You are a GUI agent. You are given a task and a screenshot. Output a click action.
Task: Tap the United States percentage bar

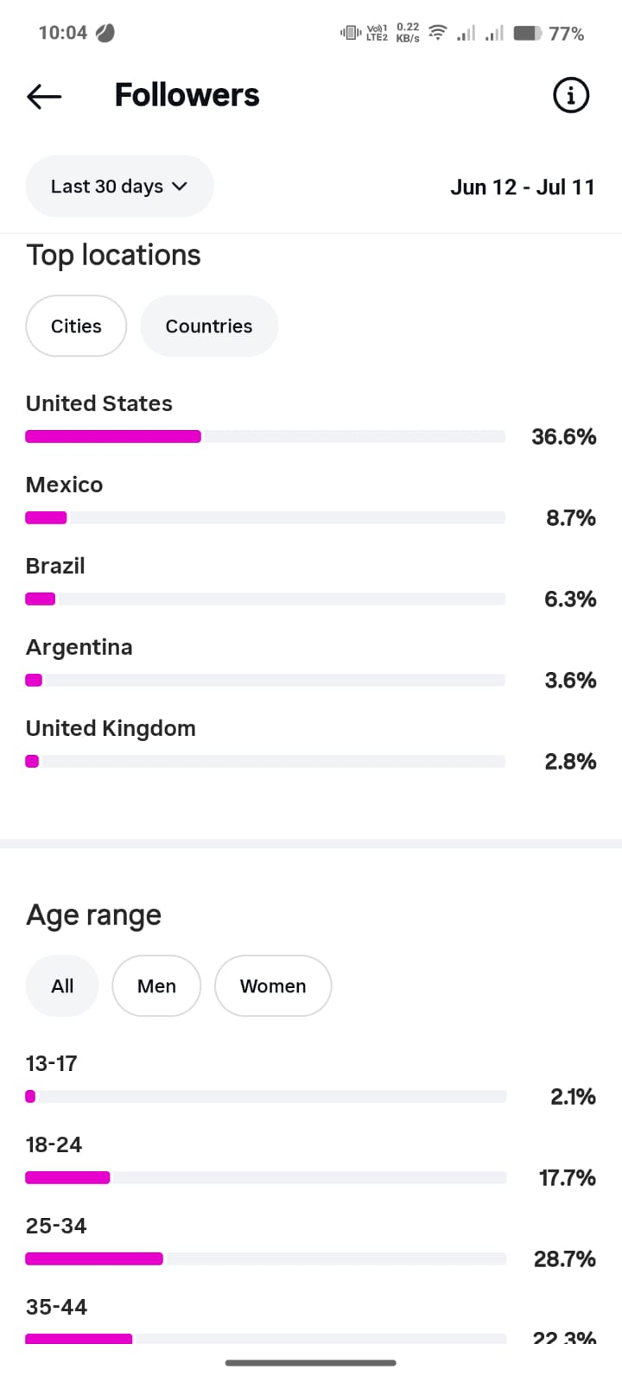pyautogui.click(x=265, y=436)
